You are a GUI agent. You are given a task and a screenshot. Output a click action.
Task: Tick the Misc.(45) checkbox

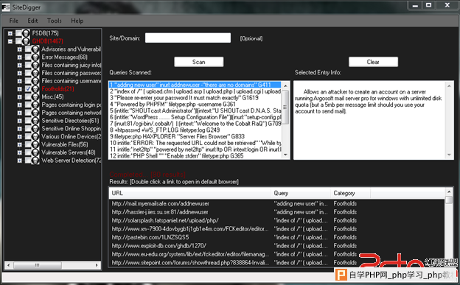[x=28, y=96]
